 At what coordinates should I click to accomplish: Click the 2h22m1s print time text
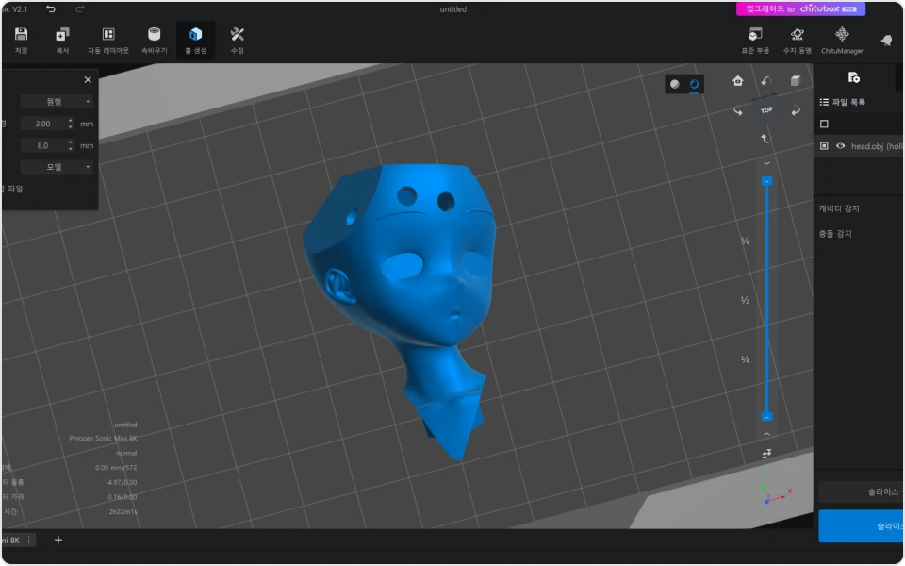click(x=123, y=511)
